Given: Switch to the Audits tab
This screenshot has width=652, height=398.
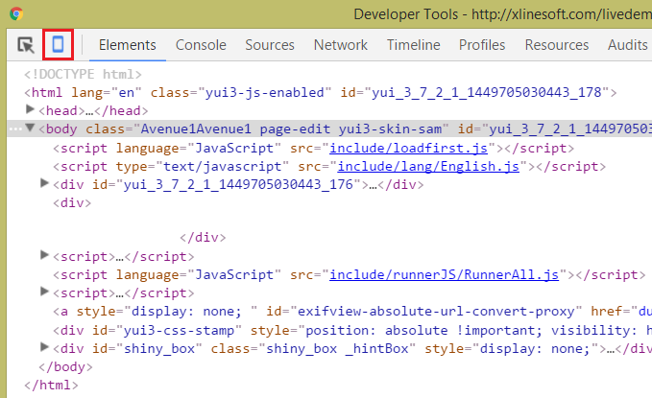Looking at the screenshot, I should pyautogui.click(x=627, y=45).
